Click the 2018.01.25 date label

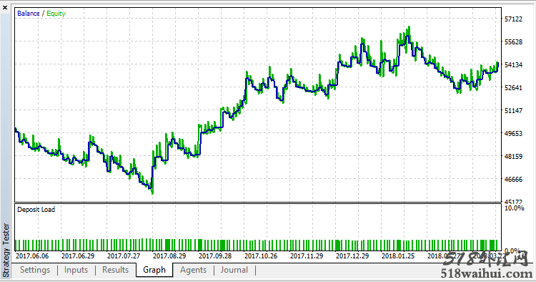(x=398, y=256)
